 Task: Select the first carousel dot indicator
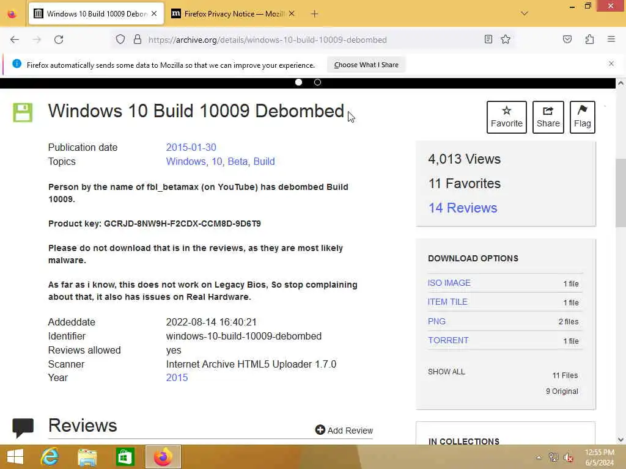(x=298, y=82)
